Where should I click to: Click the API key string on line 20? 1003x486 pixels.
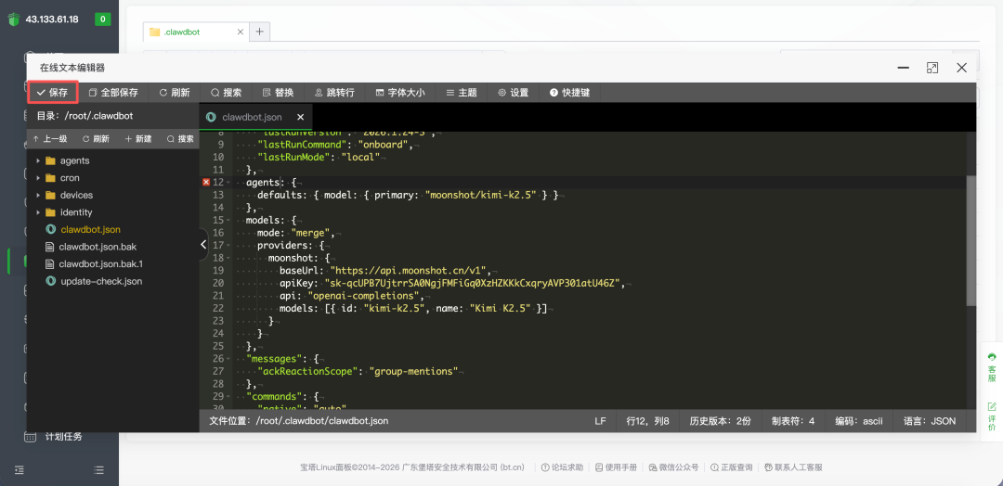[473, 283]
